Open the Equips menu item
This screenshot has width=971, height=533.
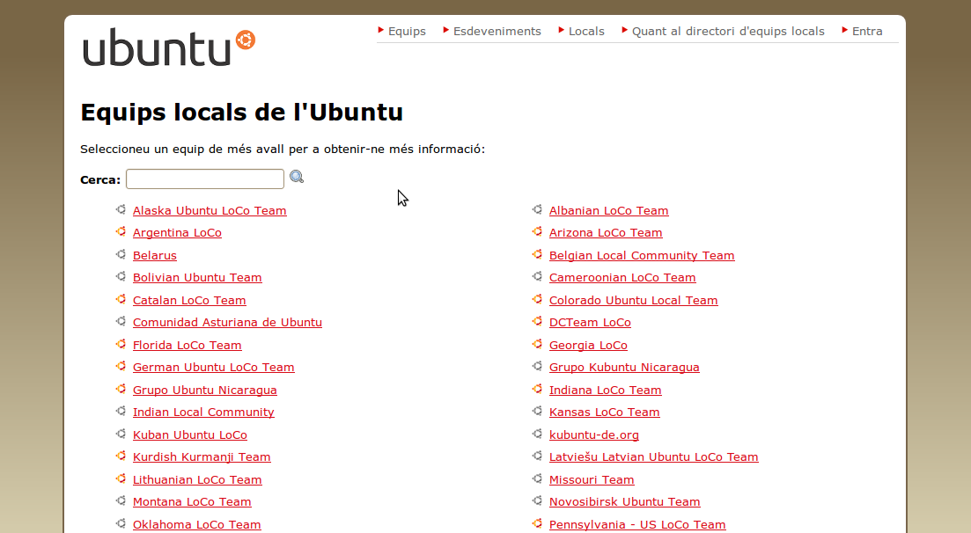407,31
